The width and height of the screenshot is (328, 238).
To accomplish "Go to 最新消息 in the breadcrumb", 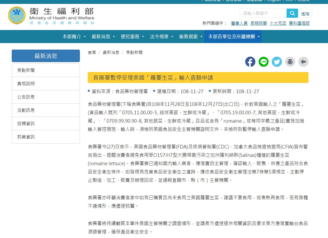I will tap(111, 52).
